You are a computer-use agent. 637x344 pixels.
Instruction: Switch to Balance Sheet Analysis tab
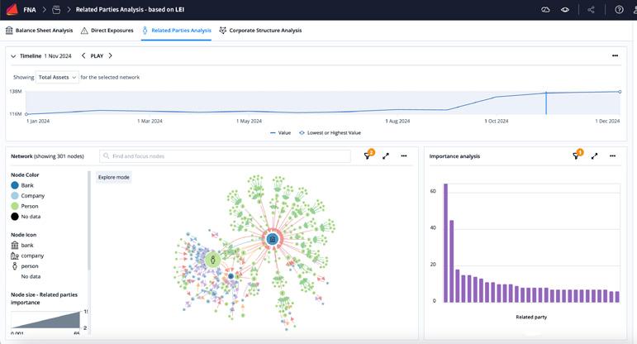(x=40, y=31)
